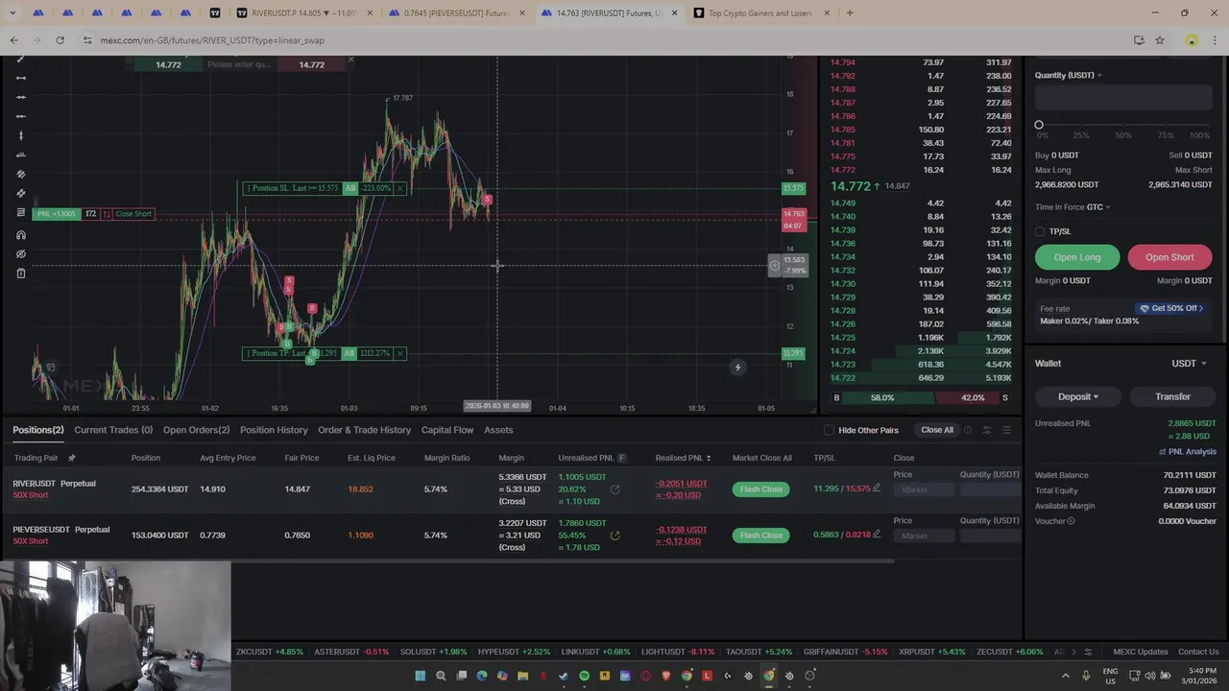Viewport: 1229px width, 691px height.
Task: Edit TP/SL pencil for PIEVERSEUSDT position
Action: (876, 535)
